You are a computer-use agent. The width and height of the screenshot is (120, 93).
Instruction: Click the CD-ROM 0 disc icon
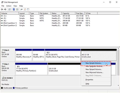[3, 78]
